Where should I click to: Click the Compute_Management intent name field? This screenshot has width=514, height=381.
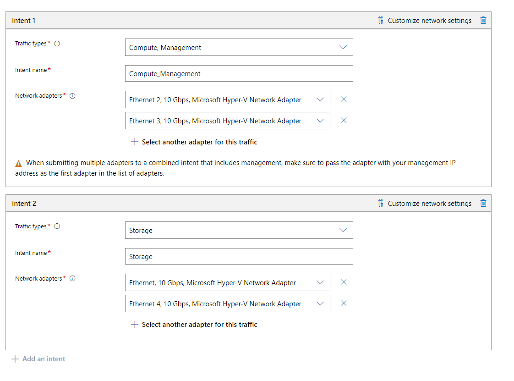239,73
